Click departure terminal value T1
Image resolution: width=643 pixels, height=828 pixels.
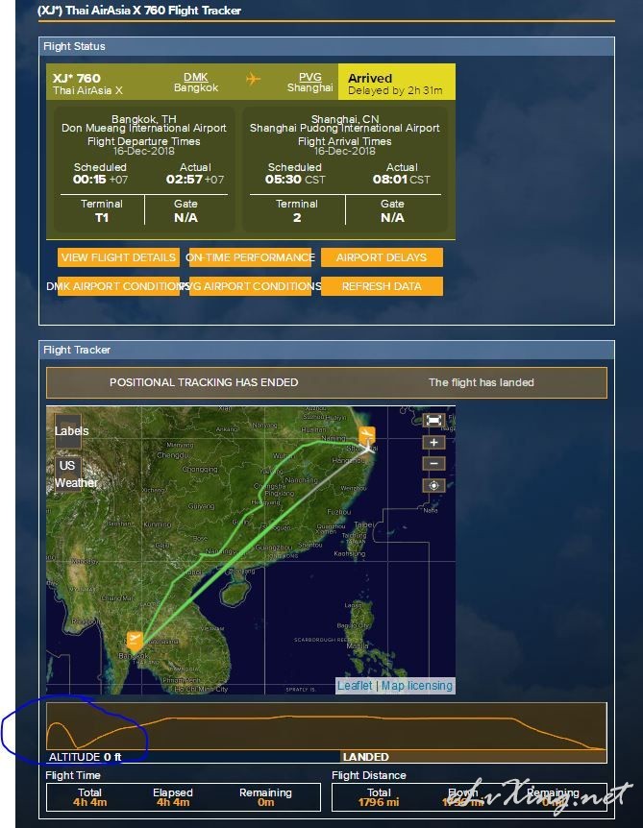point(102,217)
